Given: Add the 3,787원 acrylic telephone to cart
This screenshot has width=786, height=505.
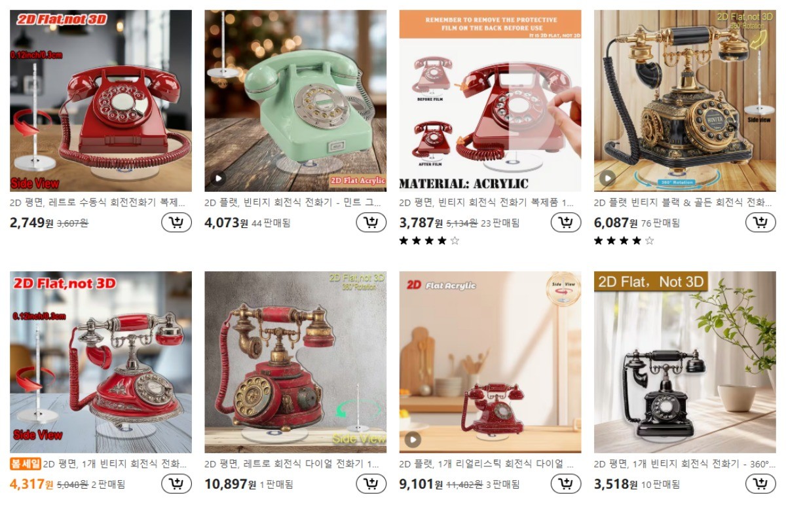Looking at the screenshot, I should click(566, 223).
